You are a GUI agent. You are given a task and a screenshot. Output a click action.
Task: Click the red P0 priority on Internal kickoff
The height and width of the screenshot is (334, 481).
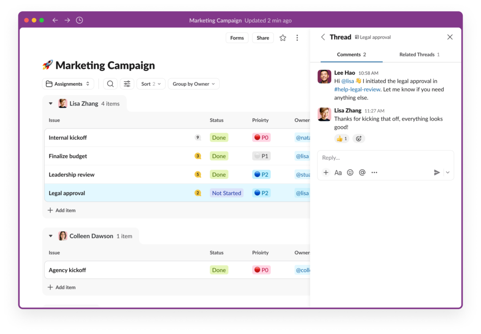(x=261, y=138)
